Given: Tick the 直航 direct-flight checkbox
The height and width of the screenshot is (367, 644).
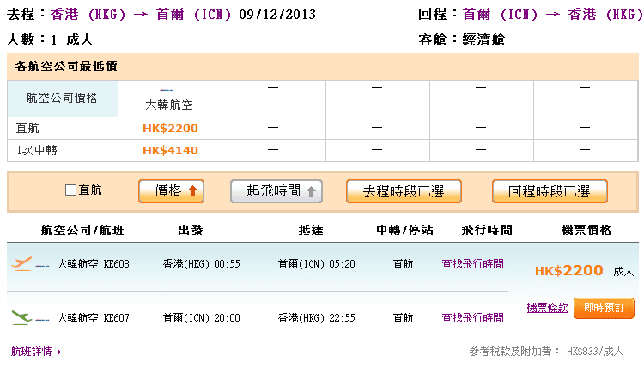Looking at the screenshot, I should click(71, 190).
